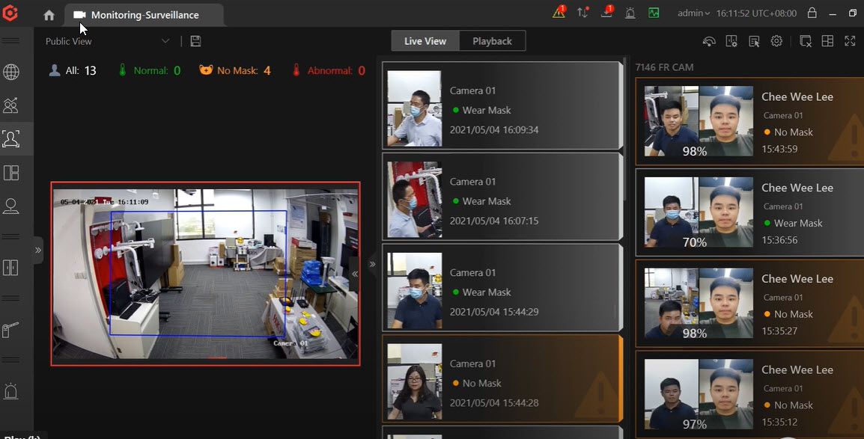Click the alarm notification icon with red badge
Image resolution: width=864 pixels, height=439 pixels.
click(x=558, y=13)
